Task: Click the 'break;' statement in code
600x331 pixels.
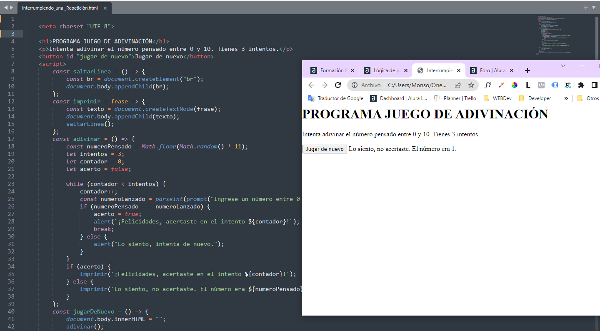Action: (104, 229)
